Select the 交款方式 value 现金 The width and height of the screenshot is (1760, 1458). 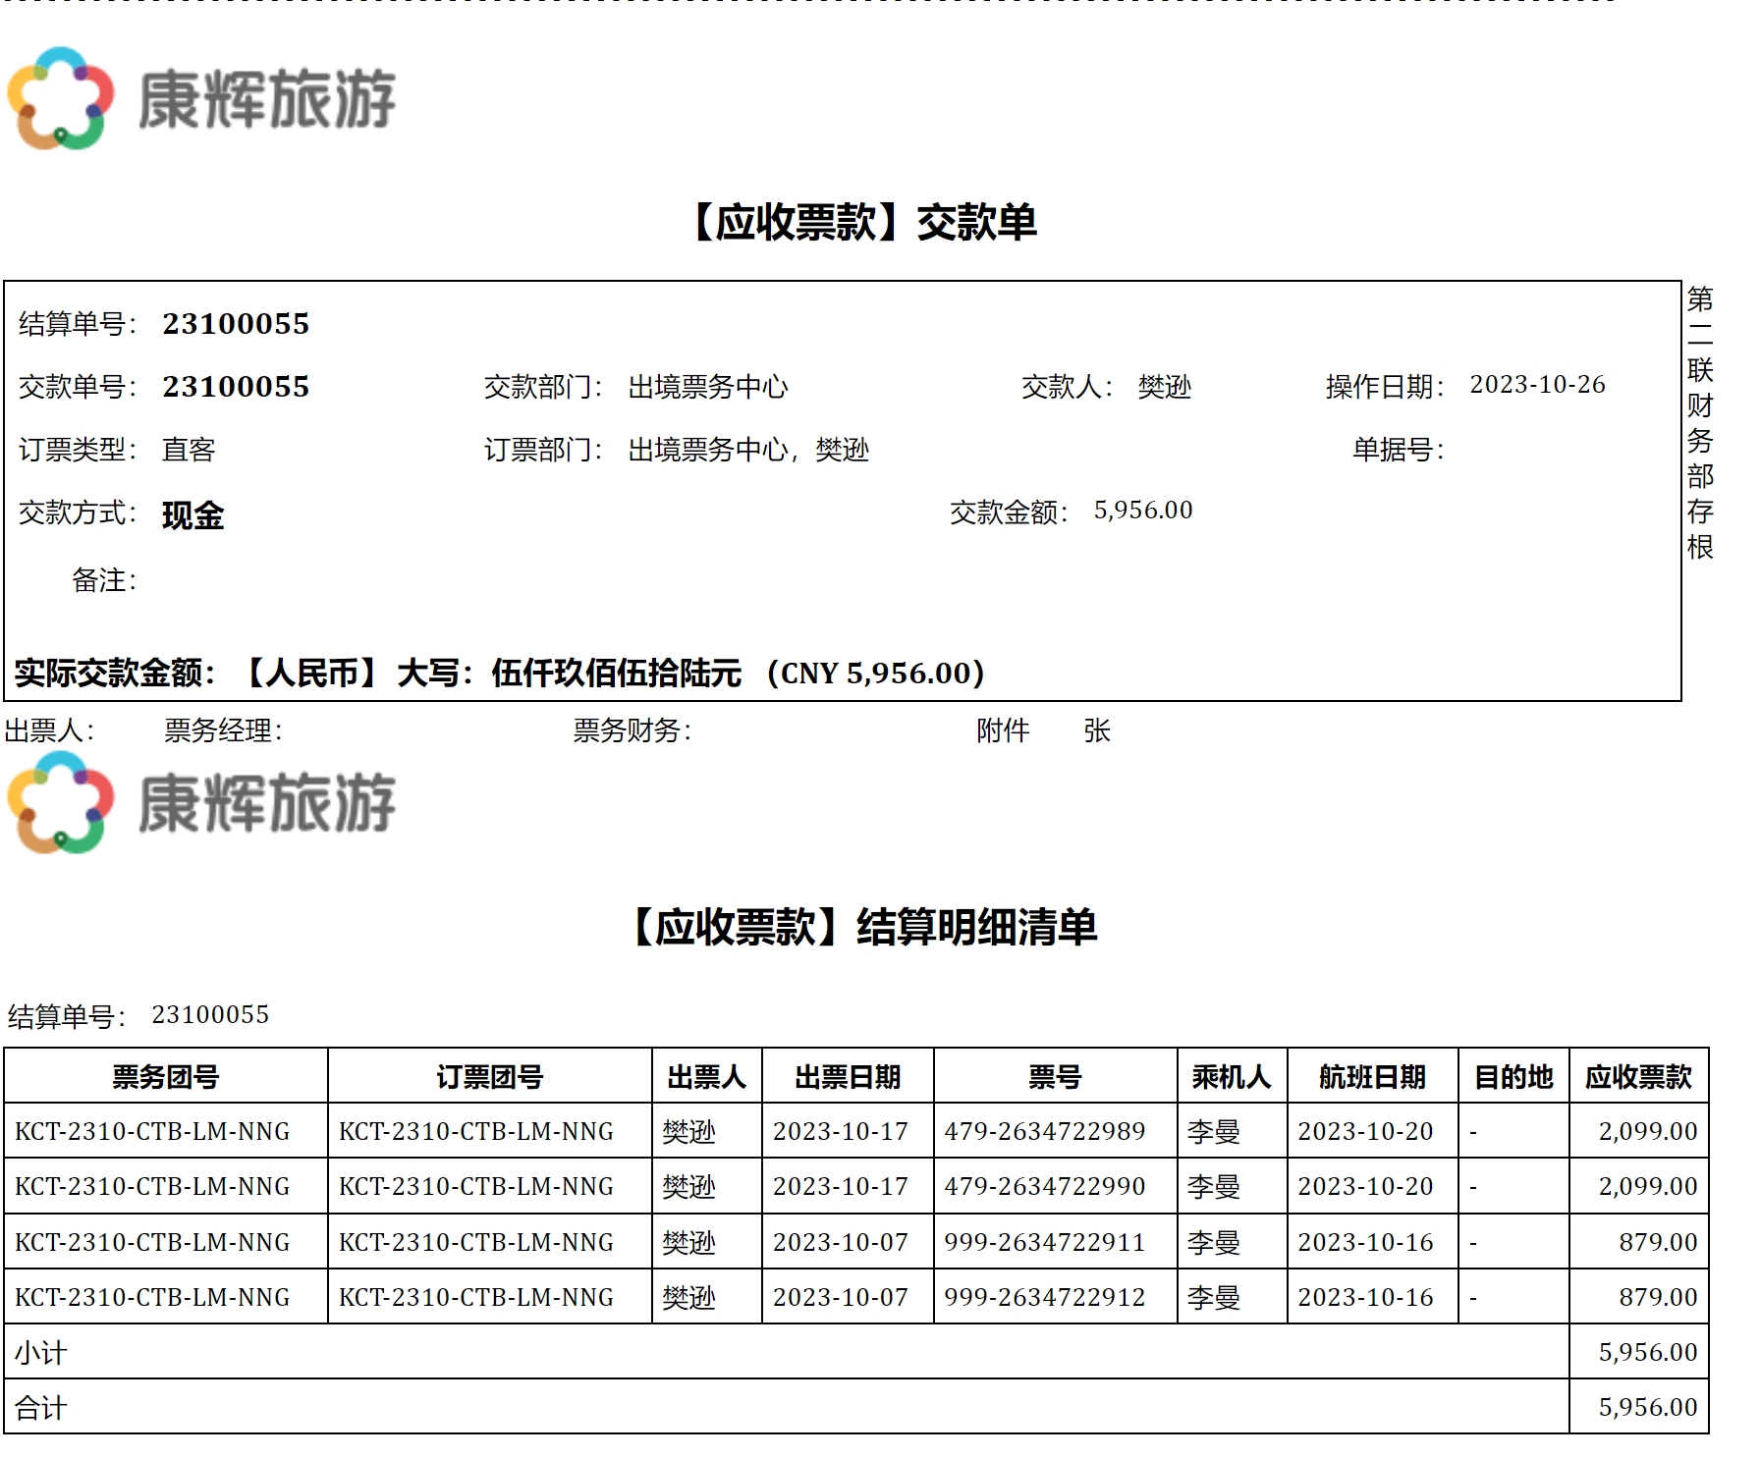[193, 515]
